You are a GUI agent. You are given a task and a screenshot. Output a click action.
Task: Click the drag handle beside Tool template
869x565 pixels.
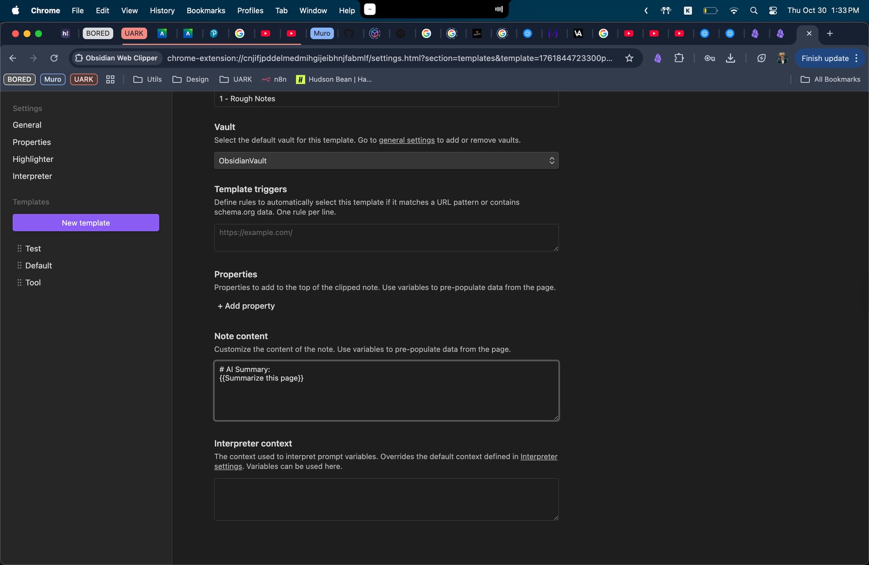click(19, 282)
